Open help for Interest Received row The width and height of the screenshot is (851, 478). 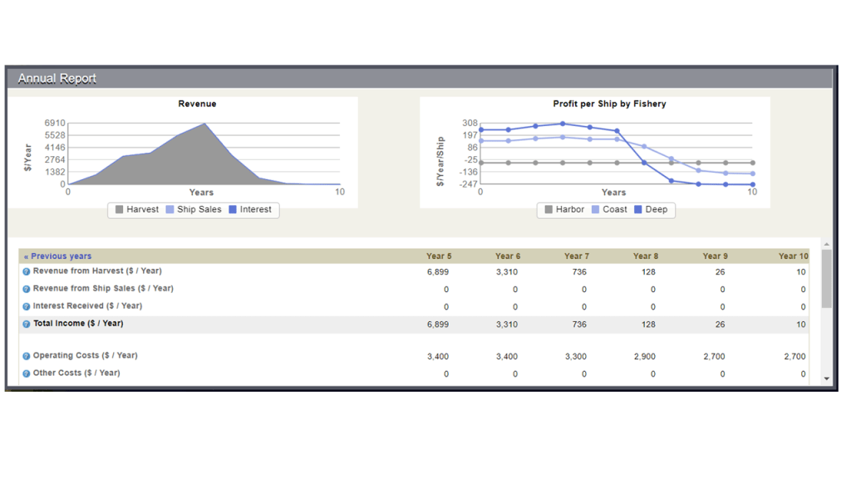pyautogui.click(x=27, y=306)
